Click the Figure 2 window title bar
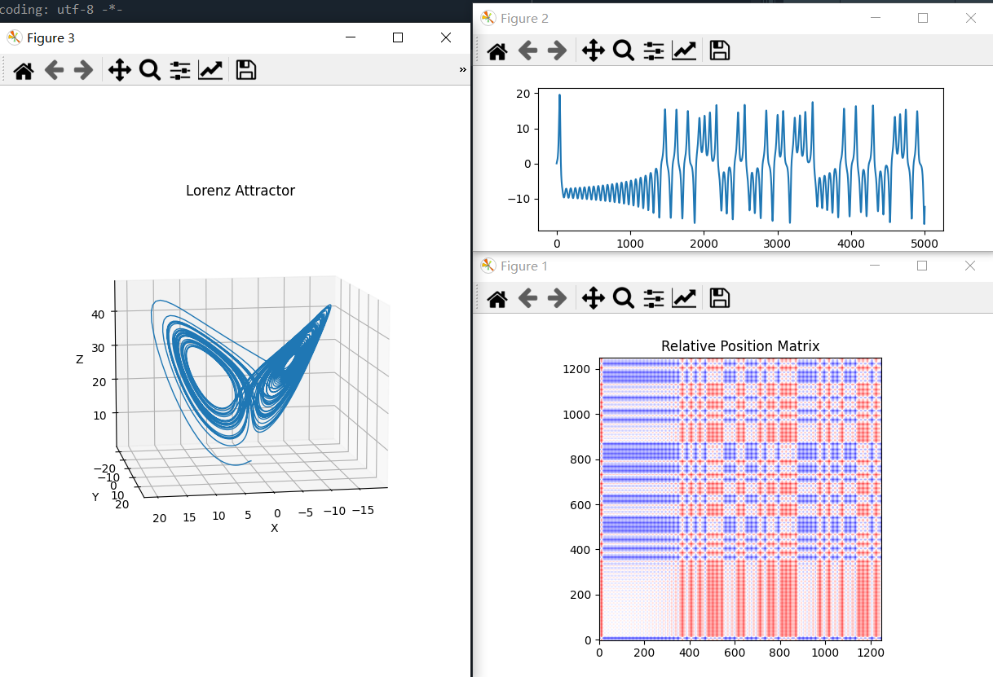The image size is (993, 677). (693, 18)
